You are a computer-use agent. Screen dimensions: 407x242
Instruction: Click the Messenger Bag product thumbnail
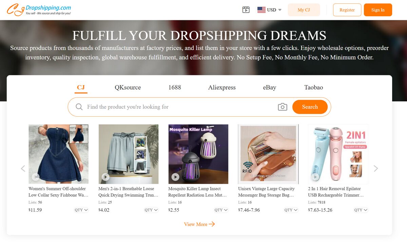click(x=268, y=153)
